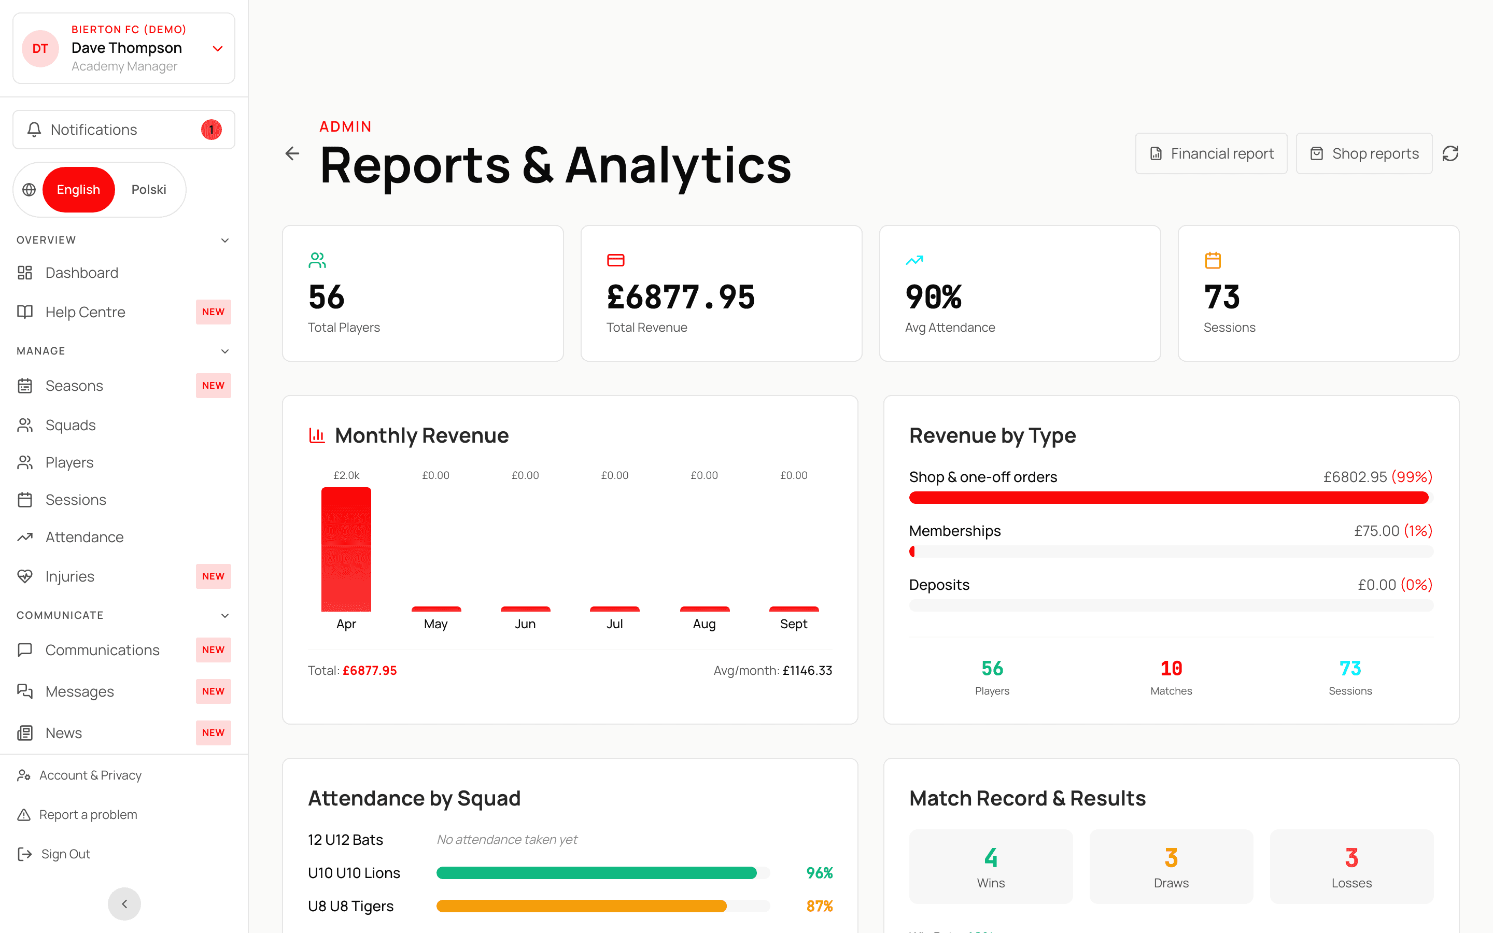This screenshot has width=1493, height=933.
Task: Click the Total Players card
Action: (x=423, y=294)
